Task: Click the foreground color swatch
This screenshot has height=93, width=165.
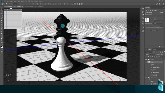Action: point(1,46)
